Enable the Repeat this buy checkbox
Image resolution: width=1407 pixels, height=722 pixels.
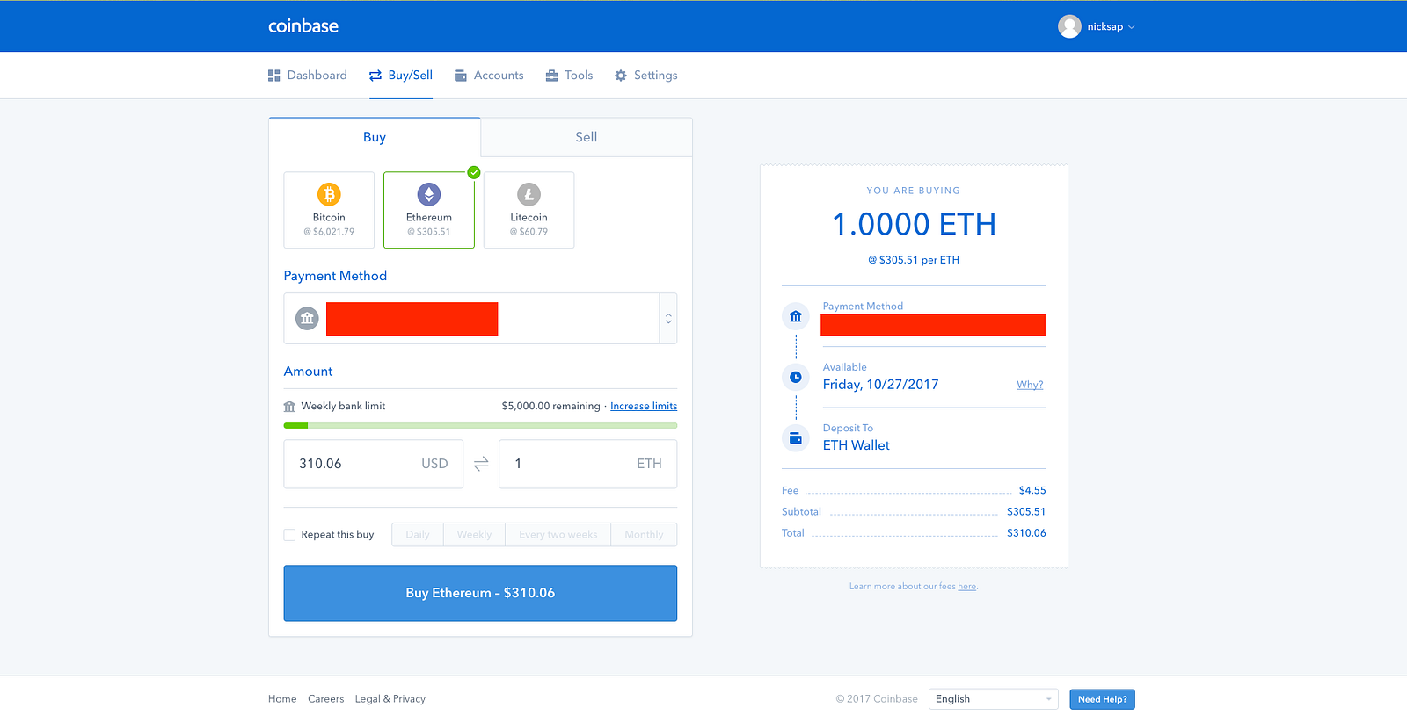point(289,535)
